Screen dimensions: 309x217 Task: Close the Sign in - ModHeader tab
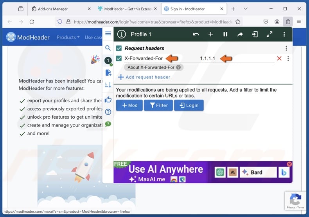[222, 9]
